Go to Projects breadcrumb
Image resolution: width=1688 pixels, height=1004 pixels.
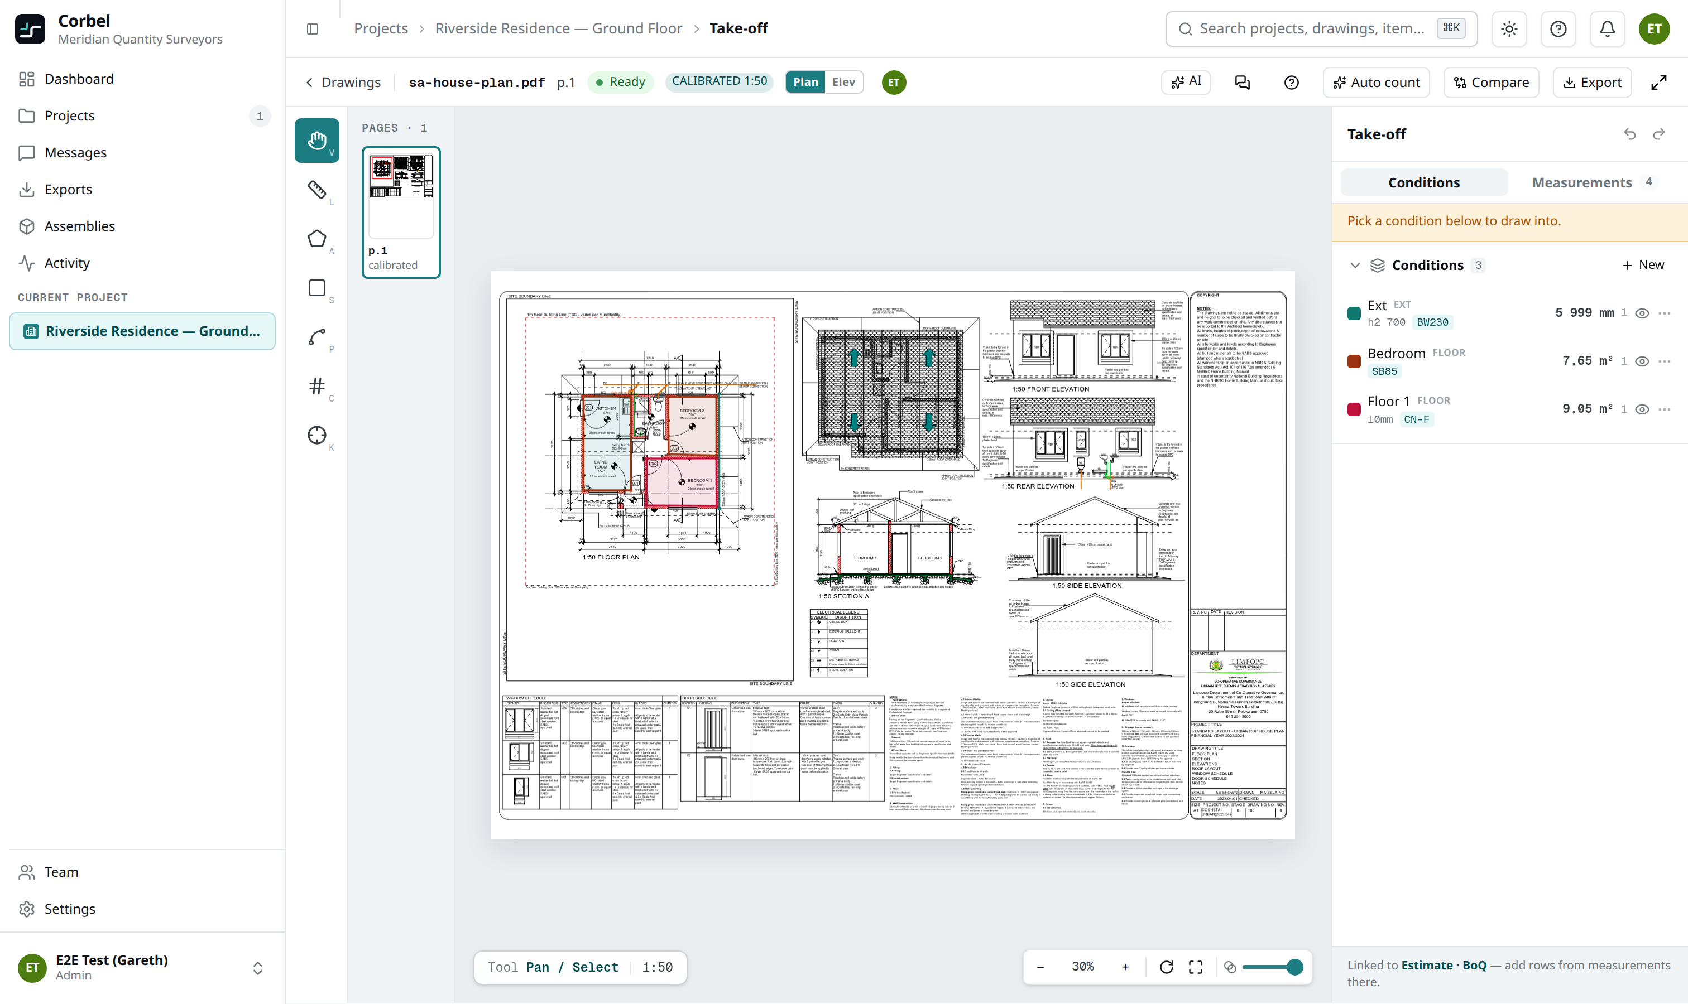[x=381, y=28]
